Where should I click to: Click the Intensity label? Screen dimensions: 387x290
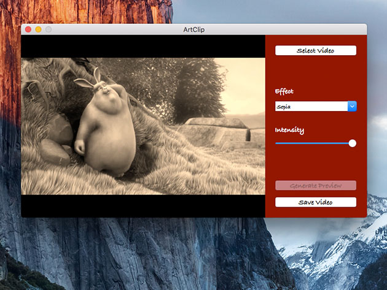[289, 130]
